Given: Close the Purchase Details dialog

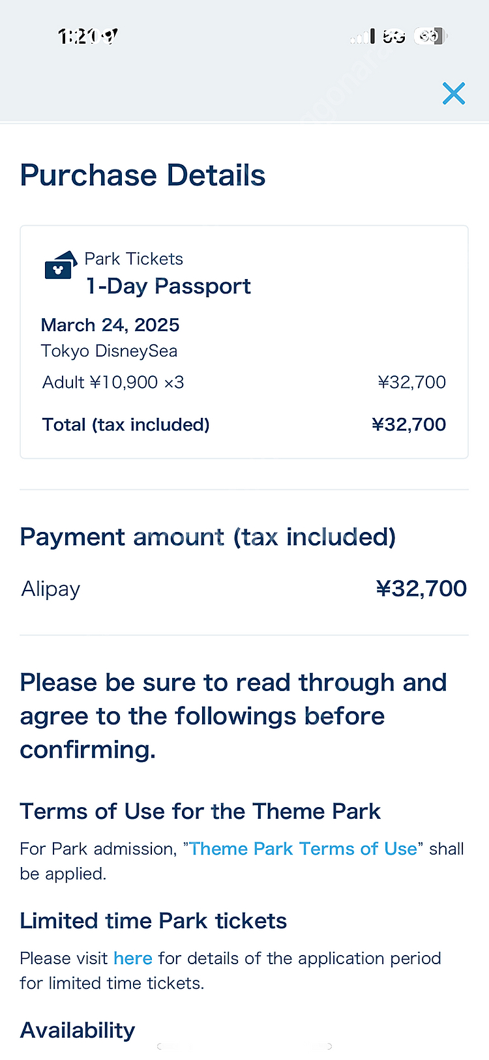Looking at the screenshot, I should [454, 93].
